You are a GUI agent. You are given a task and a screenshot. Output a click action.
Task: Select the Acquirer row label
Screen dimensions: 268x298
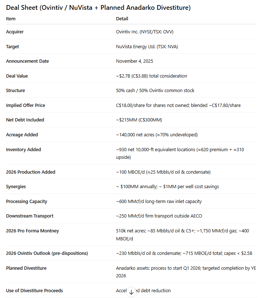[x=15, y=32]
